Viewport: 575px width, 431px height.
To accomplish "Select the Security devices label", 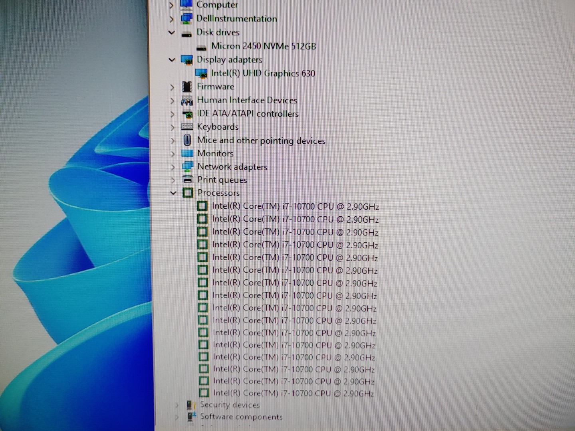I will coord(230,405).
